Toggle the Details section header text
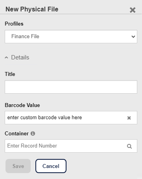The width and height of the screenshot is (142, 179). (20, 57)
